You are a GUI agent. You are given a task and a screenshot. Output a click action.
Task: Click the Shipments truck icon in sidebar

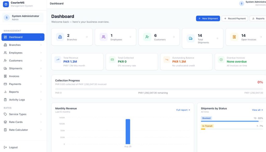5,68
